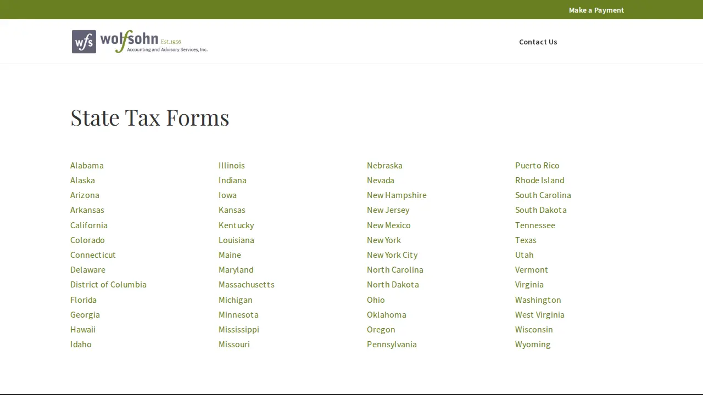Image resolution: width=703 pixels, height=395 pixels.
Task: Click the Hawaii link
Action: [x=83, y=329]
